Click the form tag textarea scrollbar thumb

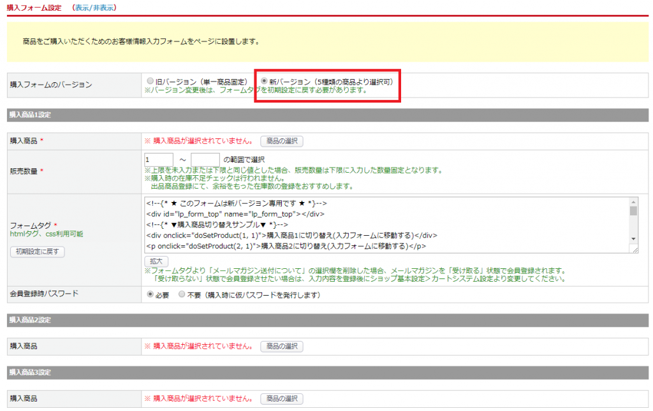633,211
